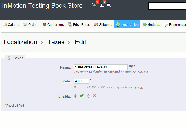Click the top search box
The width and height of the screenshot is (186, 130).
(167, 6)
